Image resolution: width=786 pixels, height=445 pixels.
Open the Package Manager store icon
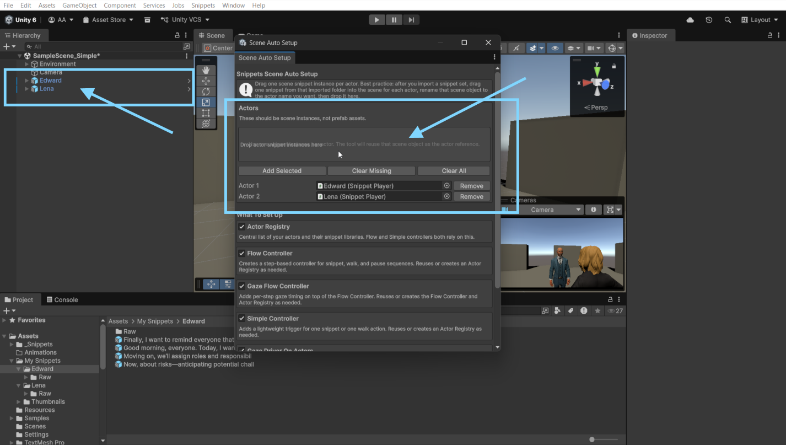(x=147, y=20)
